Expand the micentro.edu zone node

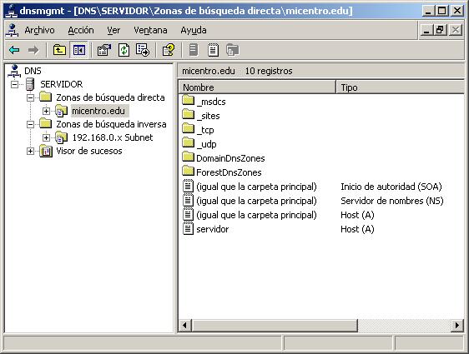46,112
